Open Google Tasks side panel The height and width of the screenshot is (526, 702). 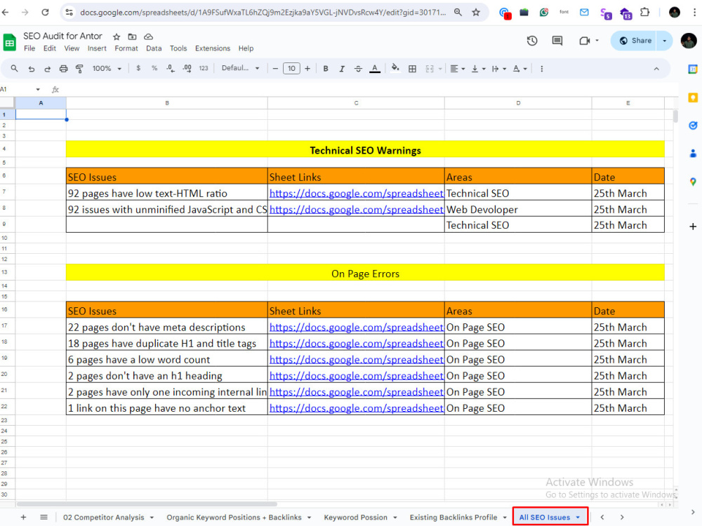coord(693,126)
